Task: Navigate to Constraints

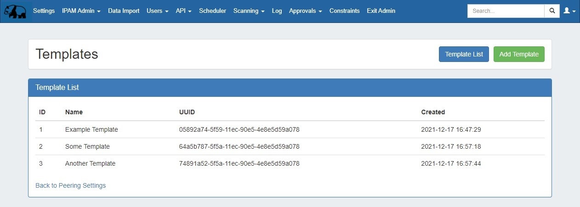Action: [x=344, y=11]
